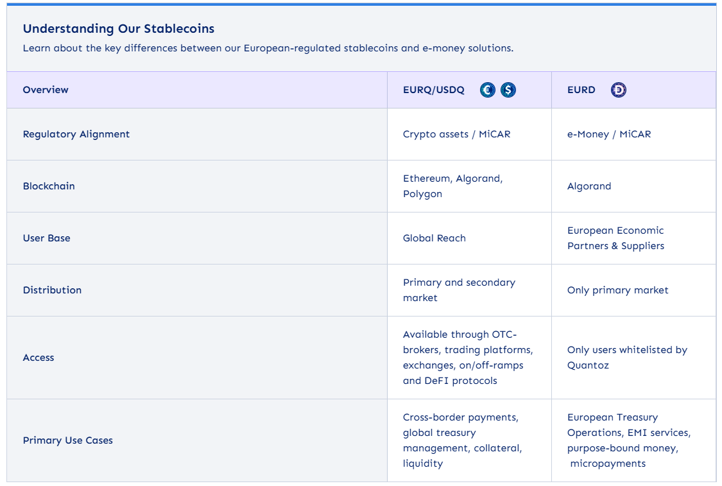Select the 'Blockchain' row label
This screenshot has height=486, width=722.
pos(49,186)
